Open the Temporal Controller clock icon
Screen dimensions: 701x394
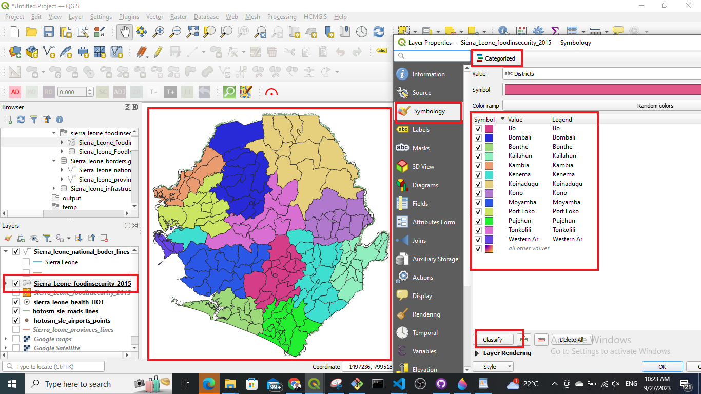pos(362,31)
